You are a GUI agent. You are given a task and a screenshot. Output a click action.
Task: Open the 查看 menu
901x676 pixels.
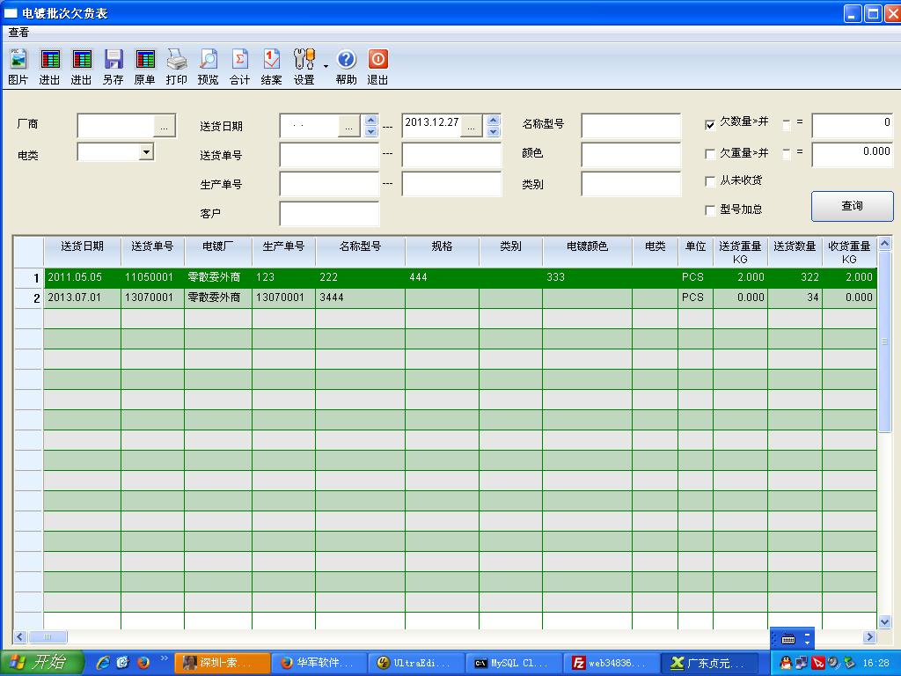(x=18, y=33)
